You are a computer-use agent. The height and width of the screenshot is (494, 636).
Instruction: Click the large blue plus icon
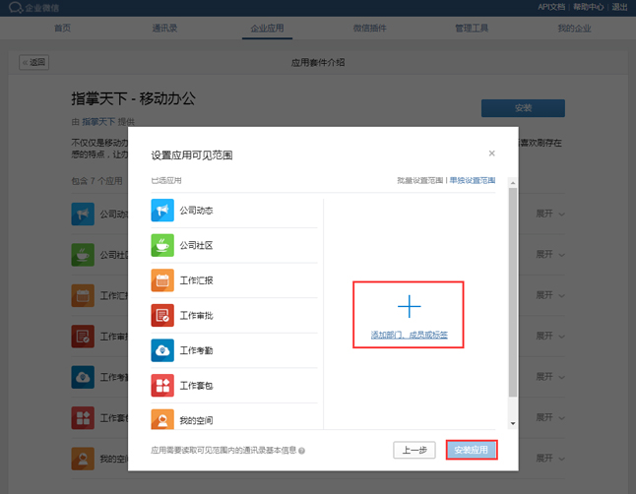tap(410, 307)
